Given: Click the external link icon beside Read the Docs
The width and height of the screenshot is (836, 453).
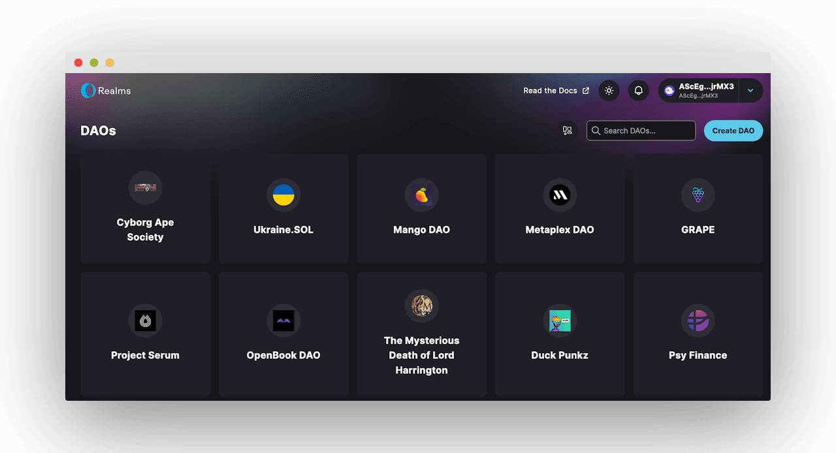Looking at the screenshot, I should (585, 90).
